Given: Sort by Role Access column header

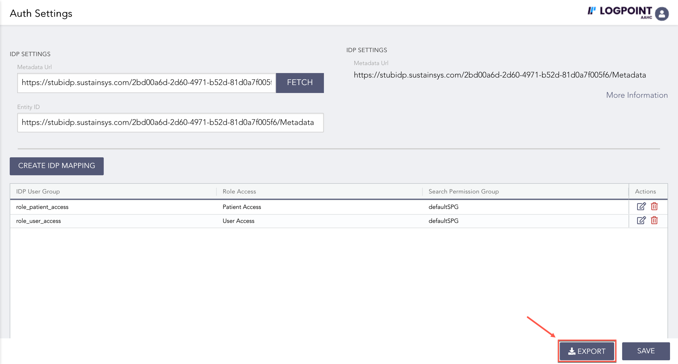Looking at the screenshot, I should (239, 192).
